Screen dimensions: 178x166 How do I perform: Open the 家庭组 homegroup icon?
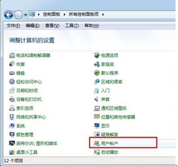click(x=96, y=64)
